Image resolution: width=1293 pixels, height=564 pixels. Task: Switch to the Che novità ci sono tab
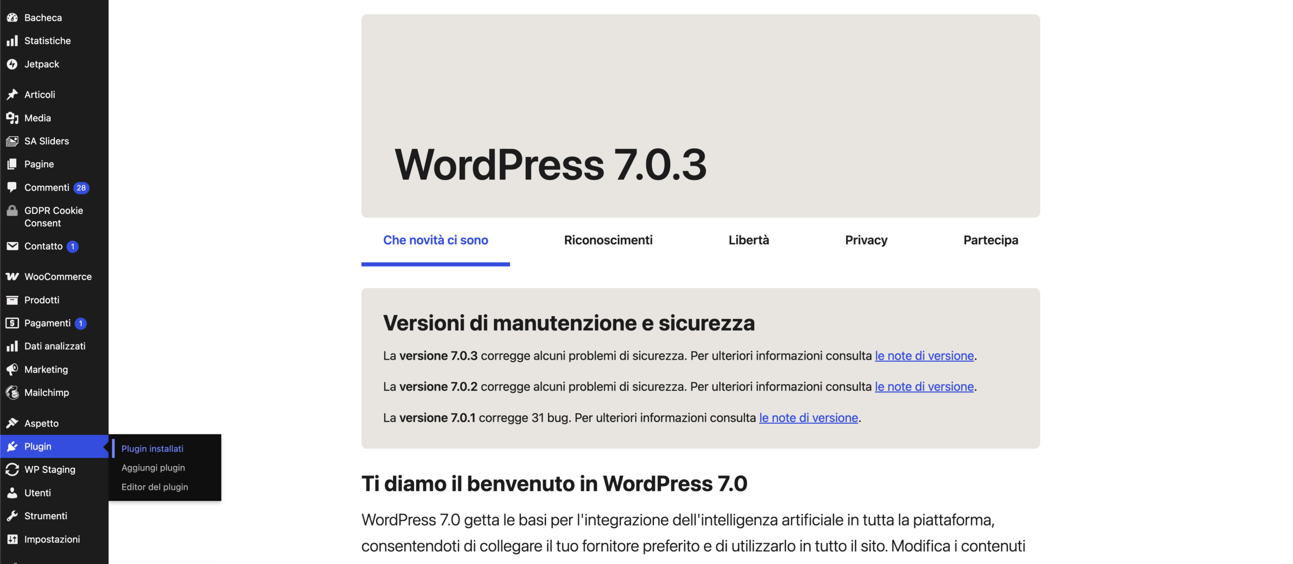(435, 240)
